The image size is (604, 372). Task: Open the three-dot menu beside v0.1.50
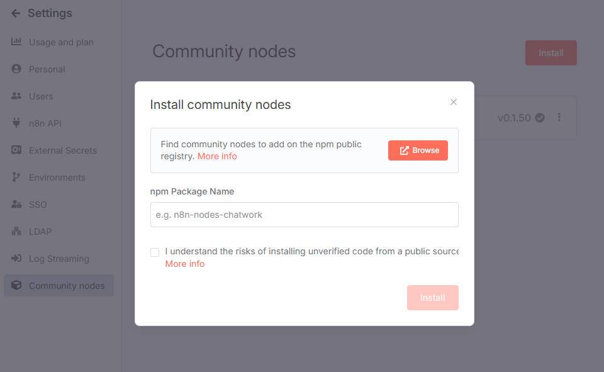(559, 118)
